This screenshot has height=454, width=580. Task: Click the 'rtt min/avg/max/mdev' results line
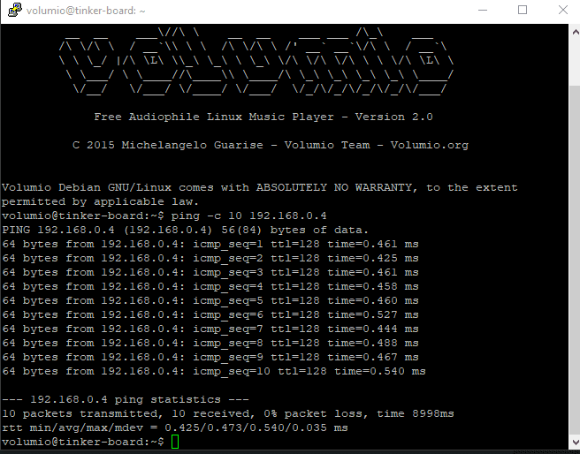tap(174, 428)
